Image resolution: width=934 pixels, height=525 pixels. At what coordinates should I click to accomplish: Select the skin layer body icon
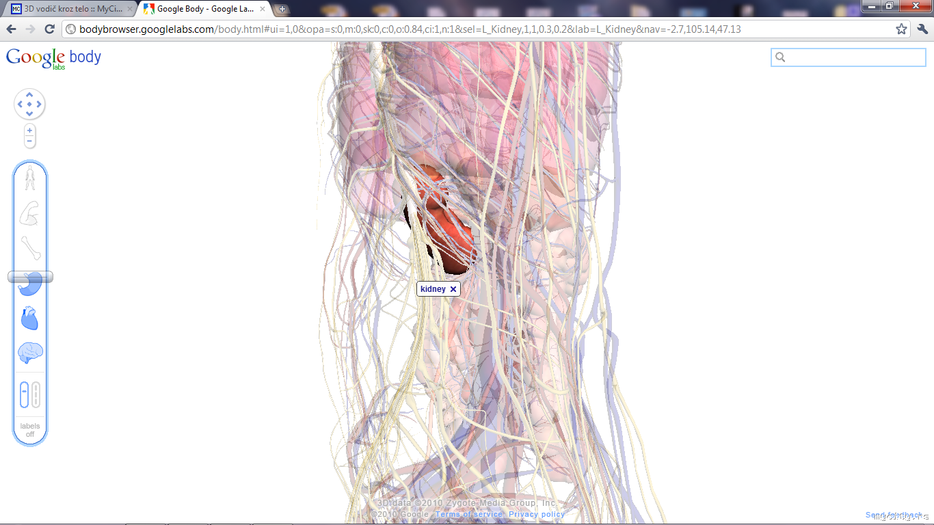coord(30,178)
